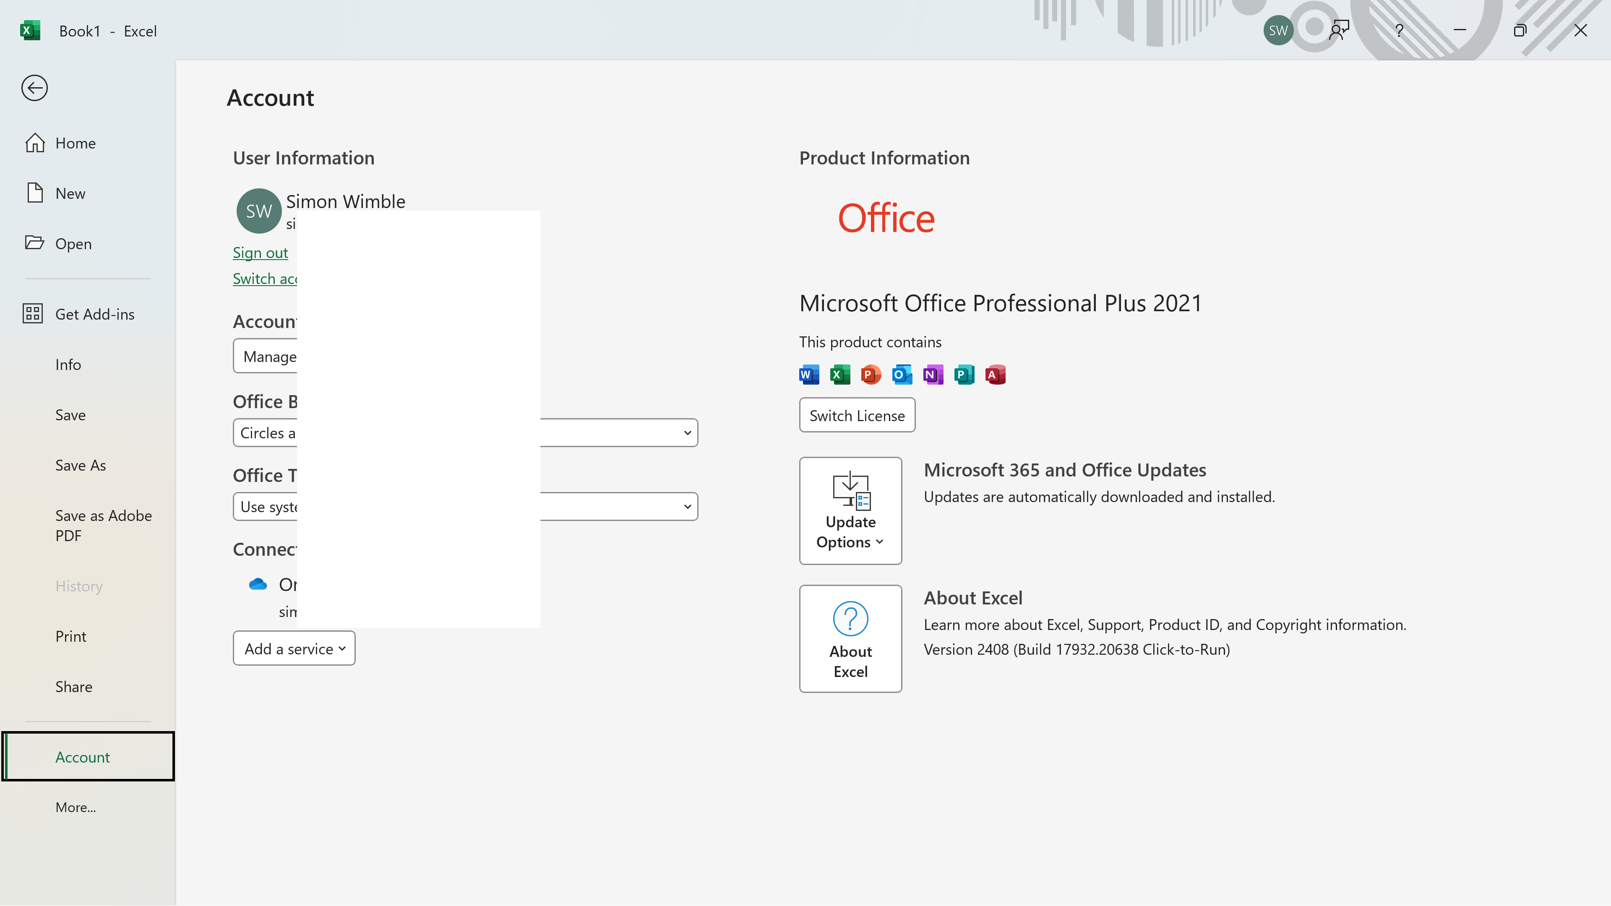Click the help question mark icon
The image size is (1611, 906).
tap(1399, 30)
